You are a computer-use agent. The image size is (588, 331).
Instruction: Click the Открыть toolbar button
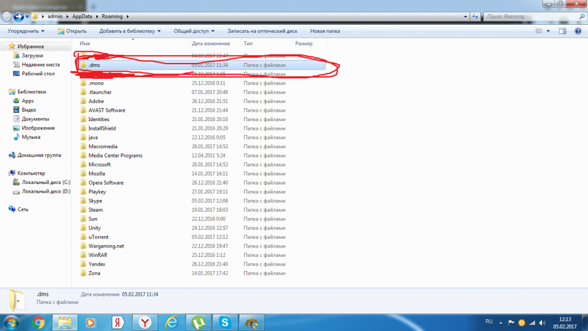(72, 31)
